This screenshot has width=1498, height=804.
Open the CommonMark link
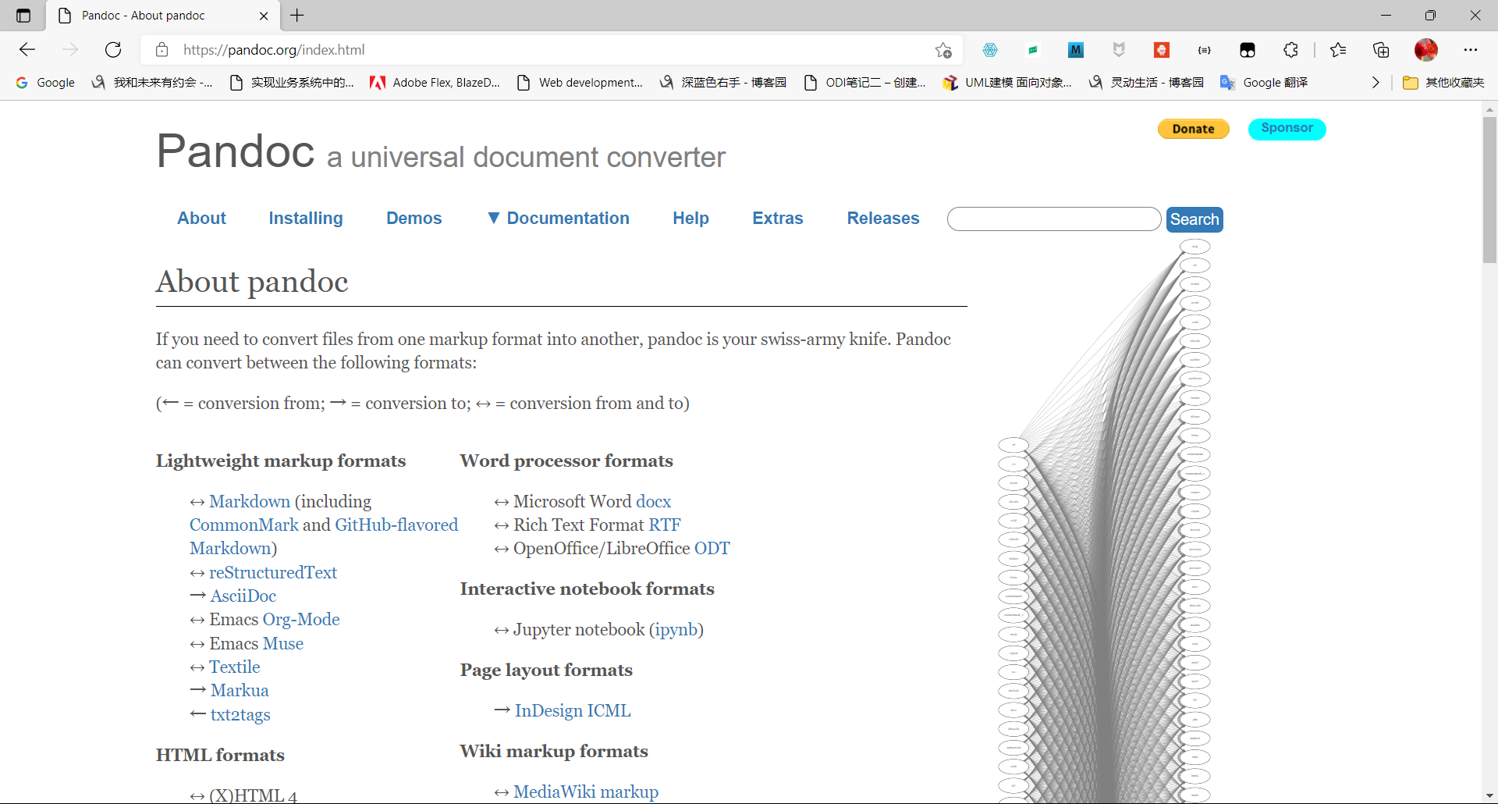(x=244, y=525)
